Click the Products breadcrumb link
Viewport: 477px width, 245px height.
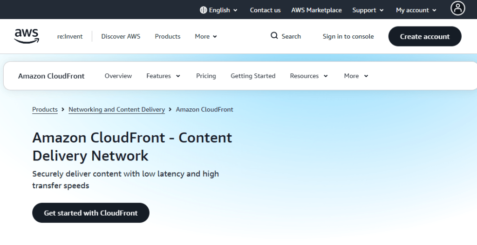click(x=45, y=110)
